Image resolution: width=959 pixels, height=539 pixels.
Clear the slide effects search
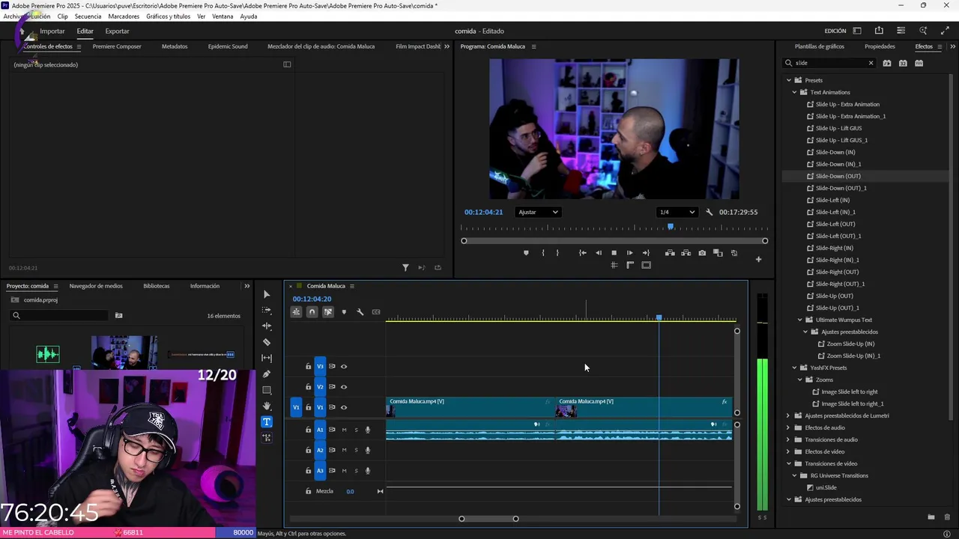(871, 63)
